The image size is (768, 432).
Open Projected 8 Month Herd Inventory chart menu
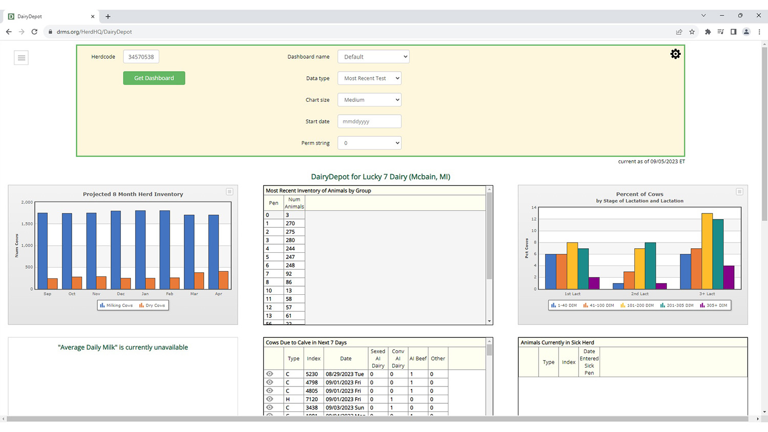click(x=229, y=191)
